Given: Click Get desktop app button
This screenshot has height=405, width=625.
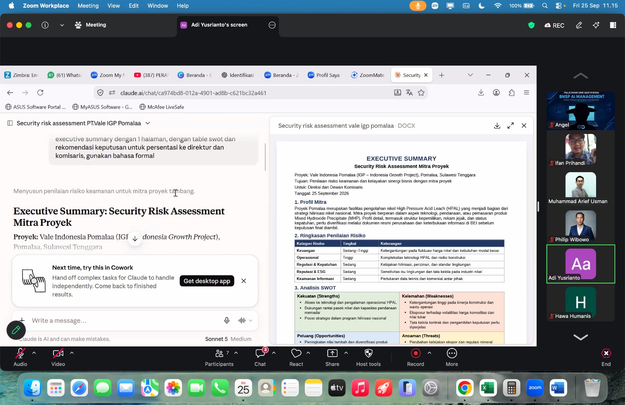Looking at the screenshot, I should (207, 281).
